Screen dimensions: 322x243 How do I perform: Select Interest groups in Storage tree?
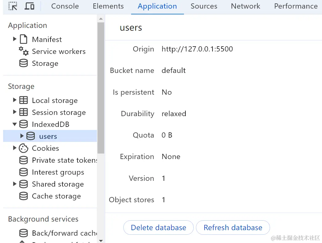click(x=58, y=172)
